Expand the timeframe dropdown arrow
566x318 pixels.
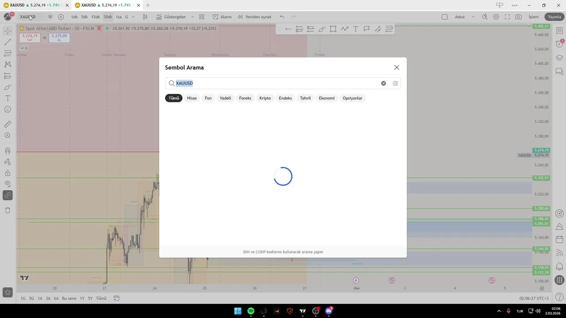pyautogui.click(x=133, y=17)
